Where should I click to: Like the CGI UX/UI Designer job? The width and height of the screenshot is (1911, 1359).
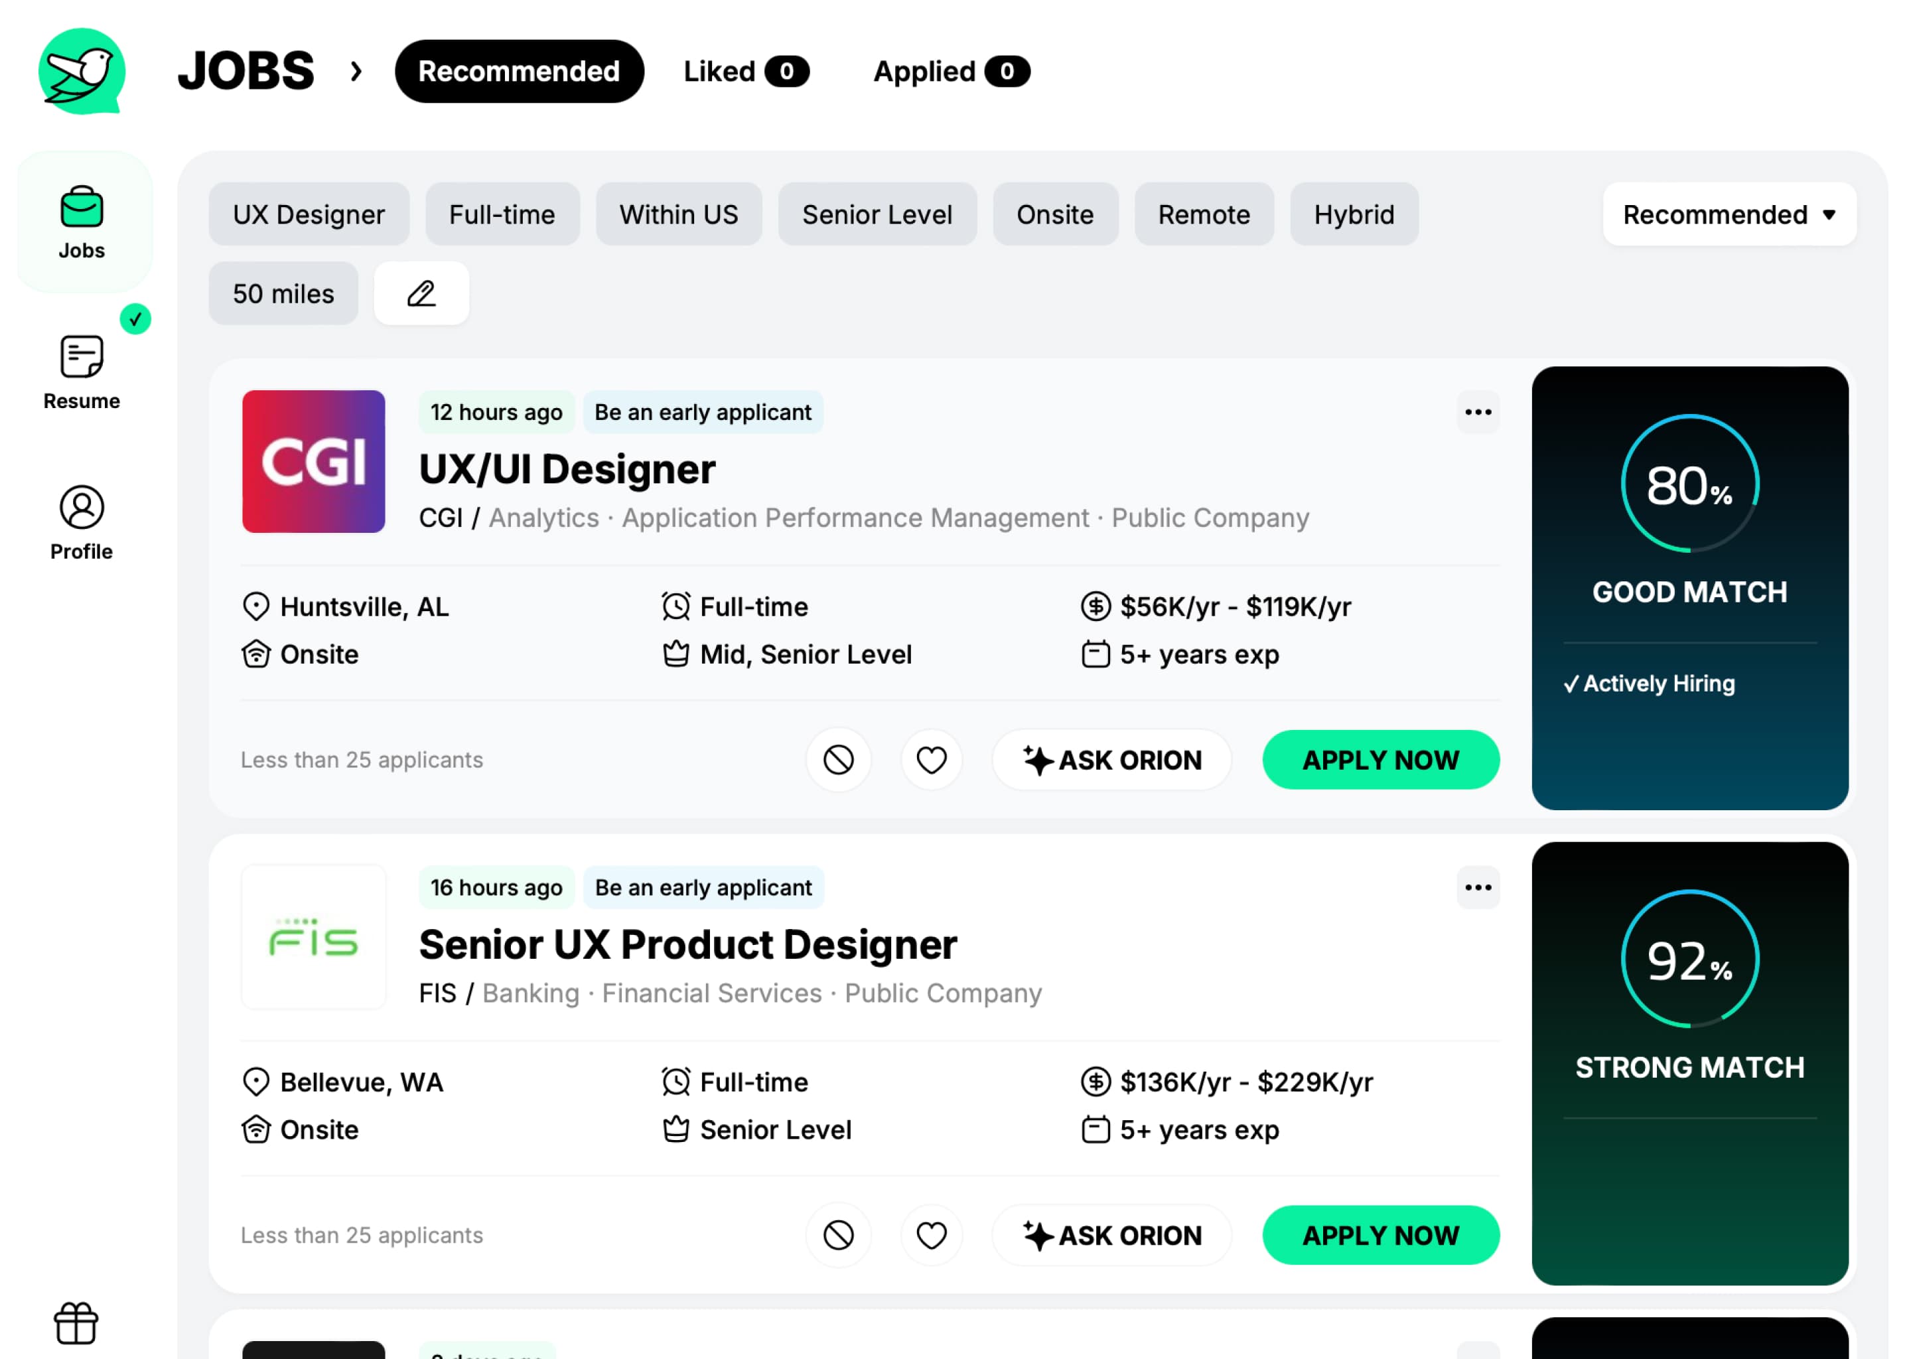click(x=931, y=760)
